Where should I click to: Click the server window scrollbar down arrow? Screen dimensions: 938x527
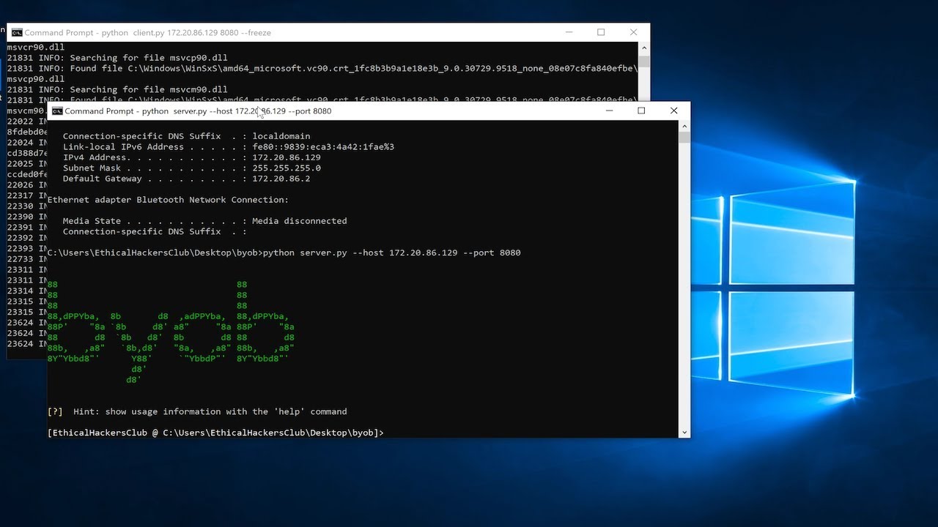(684, 433)
